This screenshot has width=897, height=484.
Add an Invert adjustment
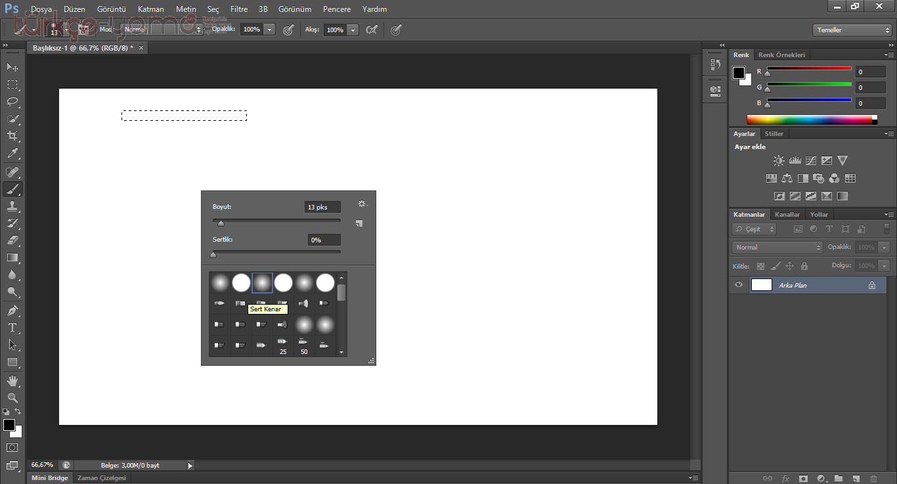pos(779,196)
